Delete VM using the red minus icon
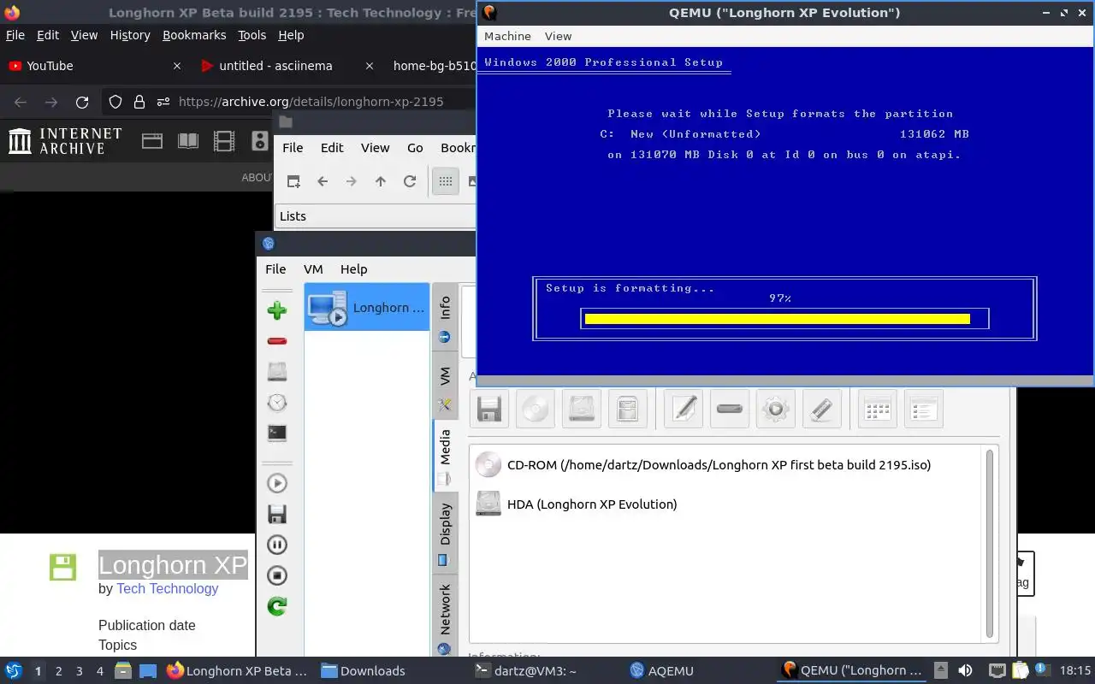The height and width of the screenshot is (684, 1095). 276,341
